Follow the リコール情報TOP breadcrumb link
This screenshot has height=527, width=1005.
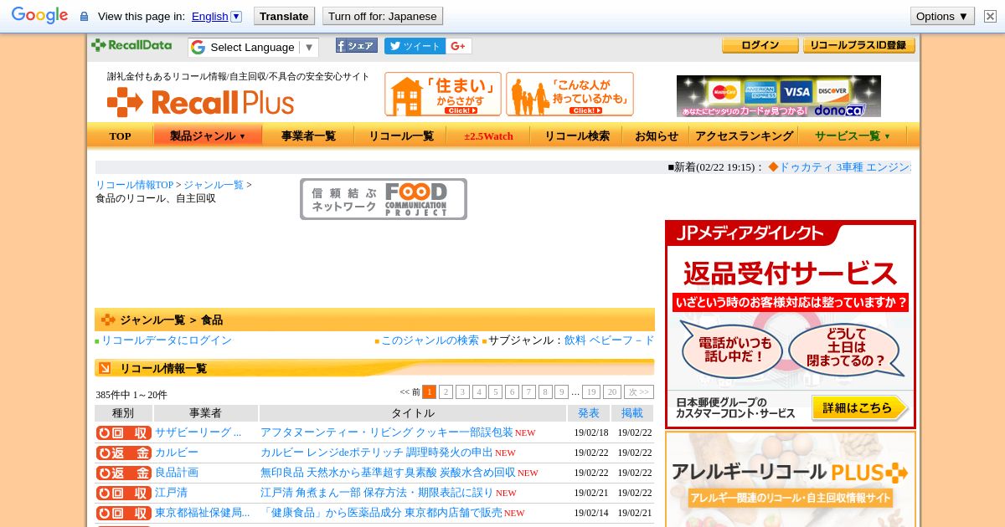point(134,185)
